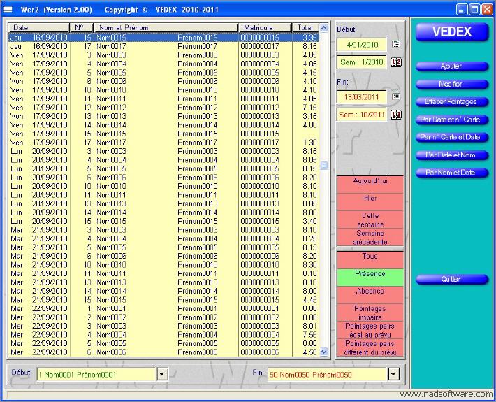Select the Hier period filter

click(x=370, y=202)
